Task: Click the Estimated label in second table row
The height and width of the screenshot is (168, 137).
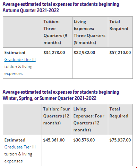Action: point(15,140)
